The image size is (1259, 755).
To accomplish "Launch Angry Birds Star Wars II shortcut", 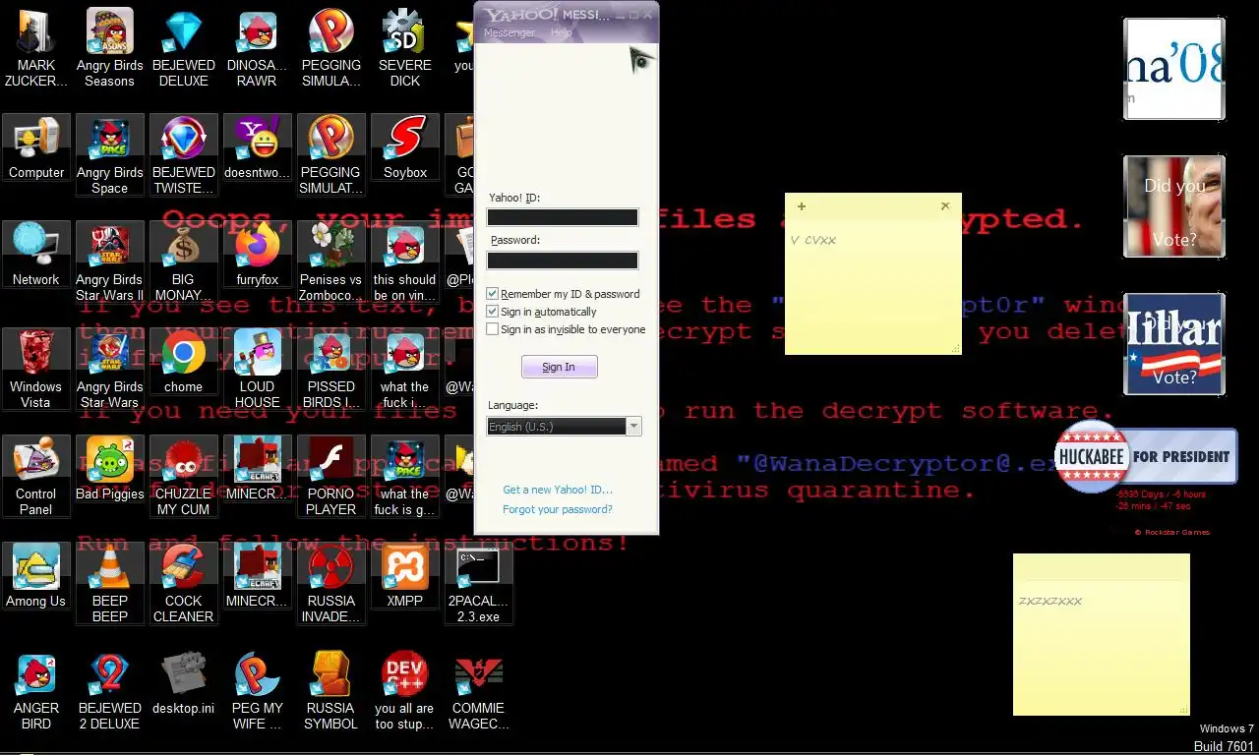I will point(109,261).
